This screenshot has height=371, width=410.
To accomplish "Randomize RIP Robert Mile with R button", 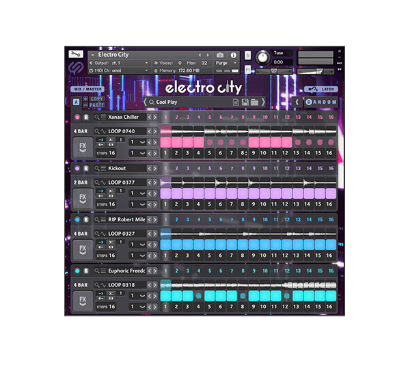I will click(86, 219).
